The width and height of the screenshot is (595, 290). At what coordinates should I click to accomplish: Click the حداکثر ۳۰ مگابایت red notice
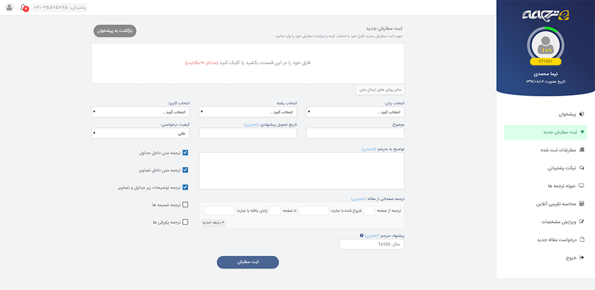[202, 63]
